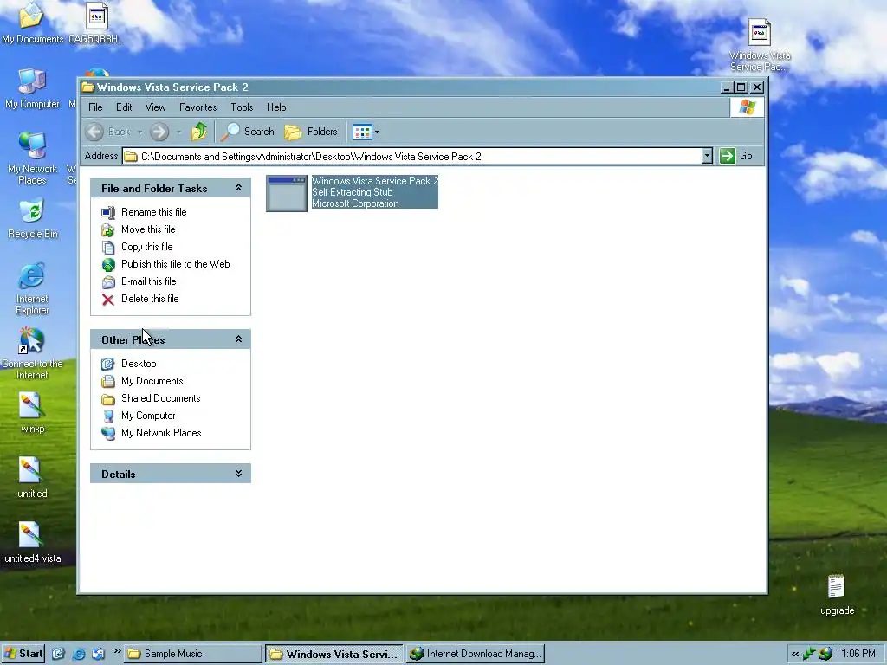Open the Views button menu
The image size is (887, 665).
coord(366,132)
